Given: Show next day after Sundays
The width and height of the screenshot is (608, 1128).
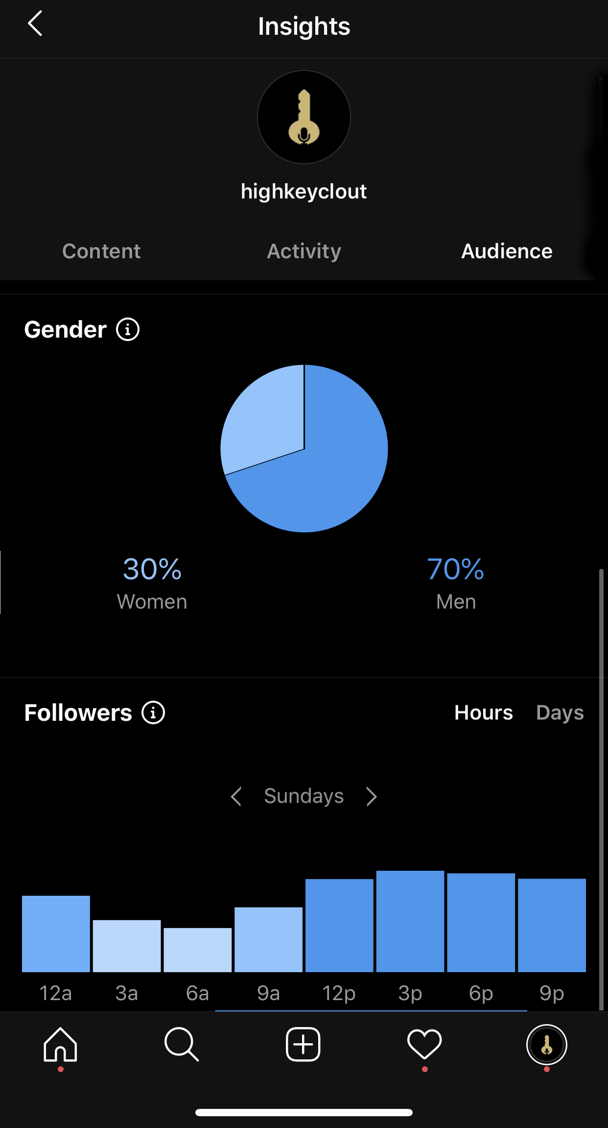Looking at the screenshot, I should tap(372, 796).
